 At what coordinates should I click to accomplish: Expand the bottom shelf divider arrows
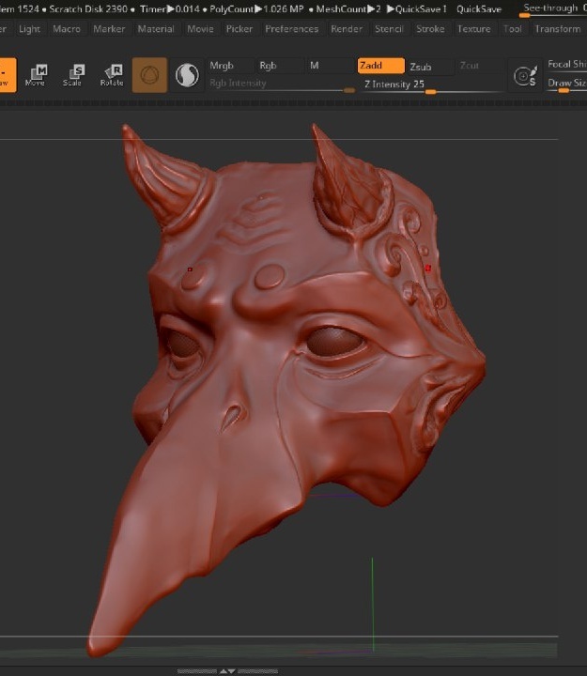(x=227, y=670)
